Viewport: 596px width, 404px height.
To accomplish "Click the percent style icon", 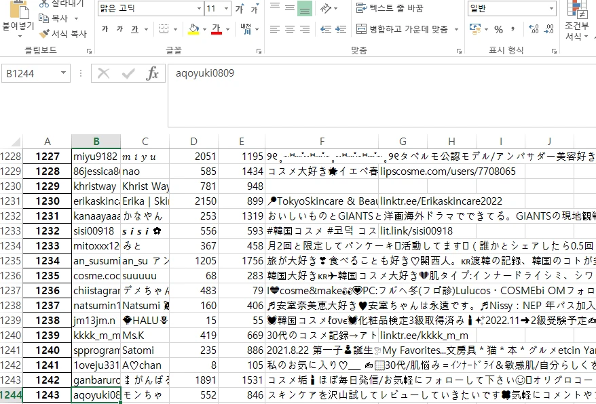I will (x=498, y=29).
